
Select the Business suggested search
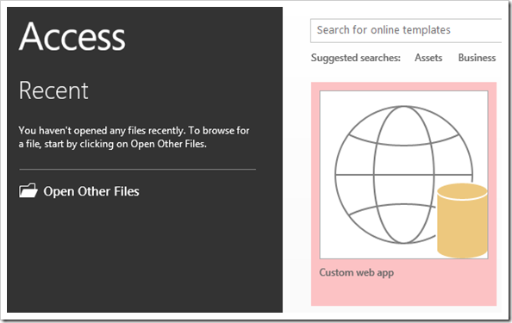(x=477, y=58)
